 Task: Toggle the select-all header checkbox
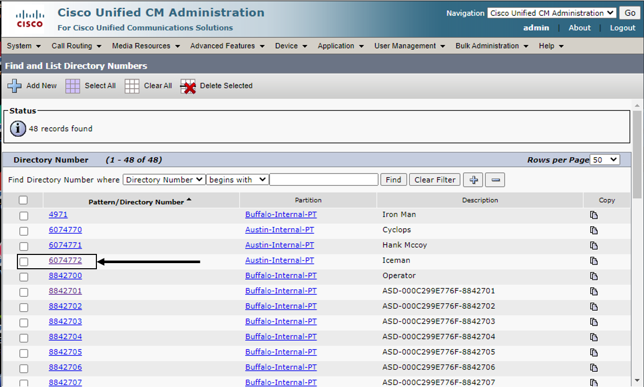point(23,200)
